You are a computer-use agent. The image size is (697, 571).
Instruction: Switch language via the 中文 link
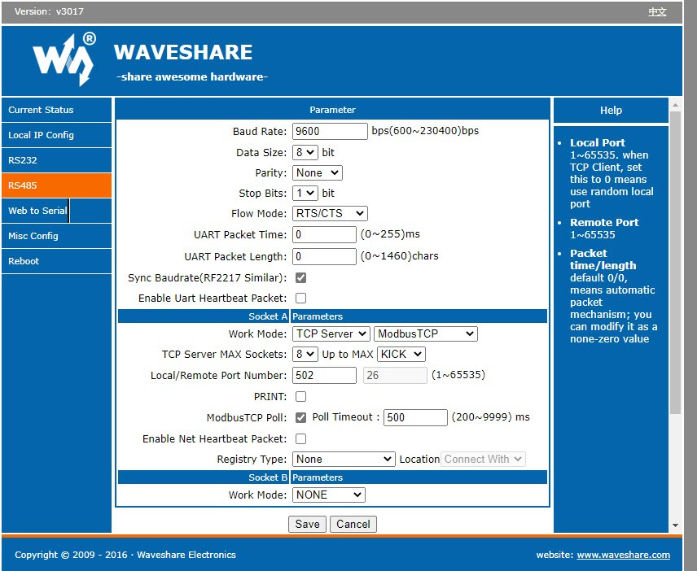(x=657, y=12)
